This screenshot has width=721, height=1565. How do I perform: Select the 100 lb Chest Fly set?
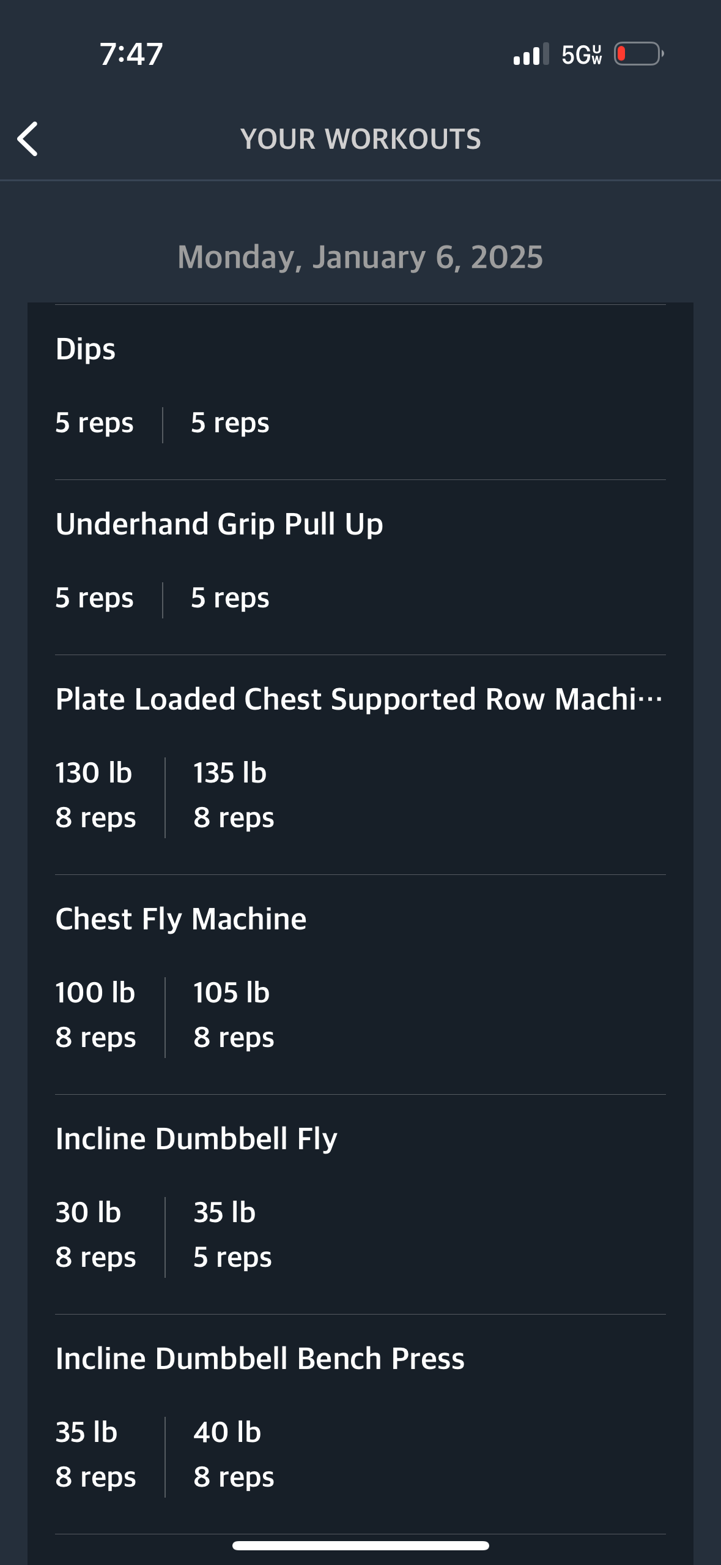pyautogui.click(x=95, y=1015)
